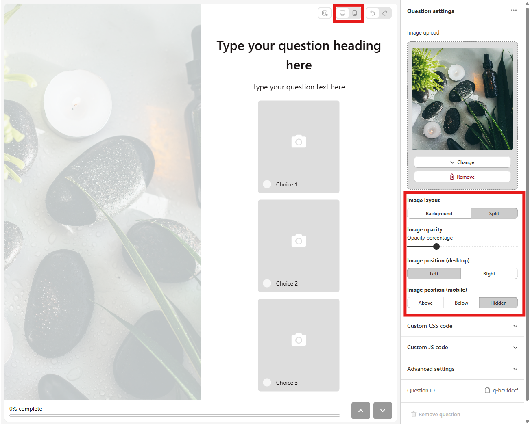The height and width of the screenshot is (424, 530).
Task: Click the Choice 3 label text
Action: [287, 382]
